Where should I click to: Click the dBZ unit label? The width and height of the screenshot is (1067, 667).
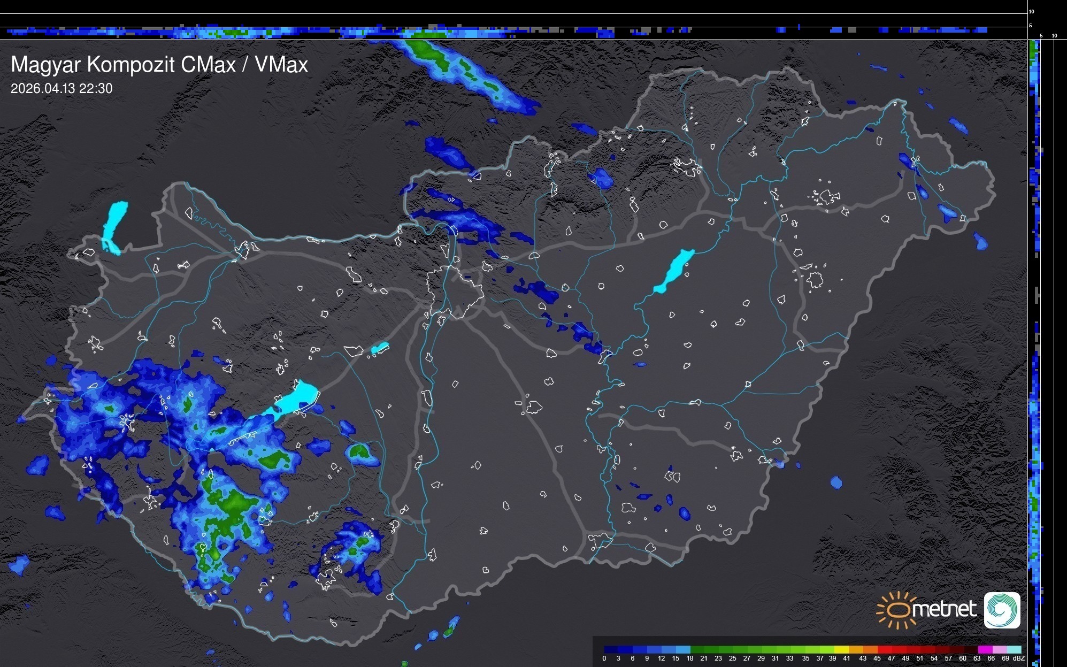tap(1019, 658)
